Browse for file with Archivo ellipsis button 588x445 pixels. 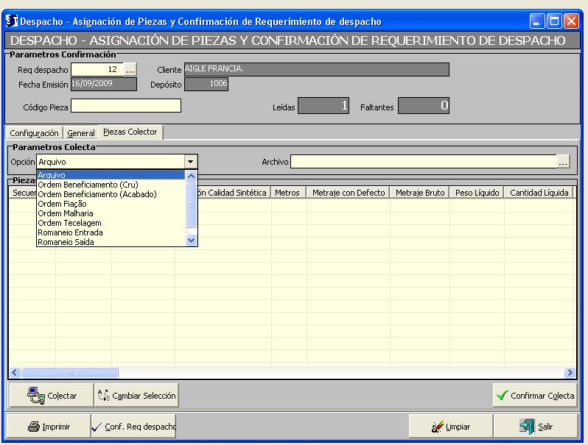564,162
